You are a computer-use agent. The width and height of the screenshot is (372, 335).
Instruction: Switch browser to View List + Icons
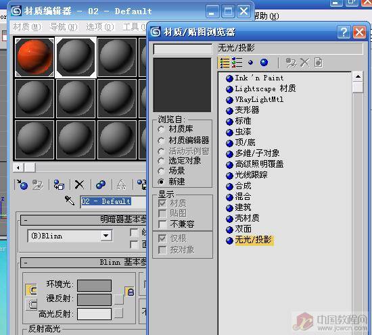point(237,63)
